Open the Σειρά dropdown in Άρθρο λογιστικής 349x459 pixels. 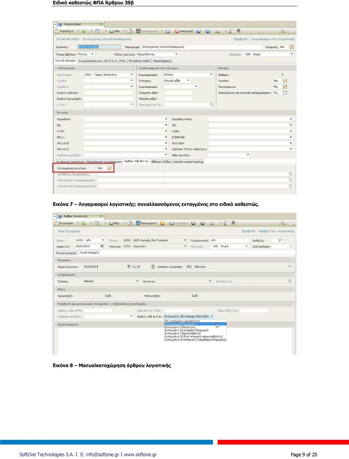[x=103, y=240]
